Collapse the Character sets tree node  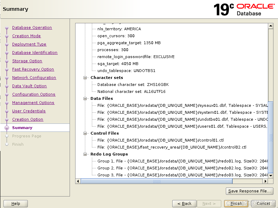coord(85,78)
